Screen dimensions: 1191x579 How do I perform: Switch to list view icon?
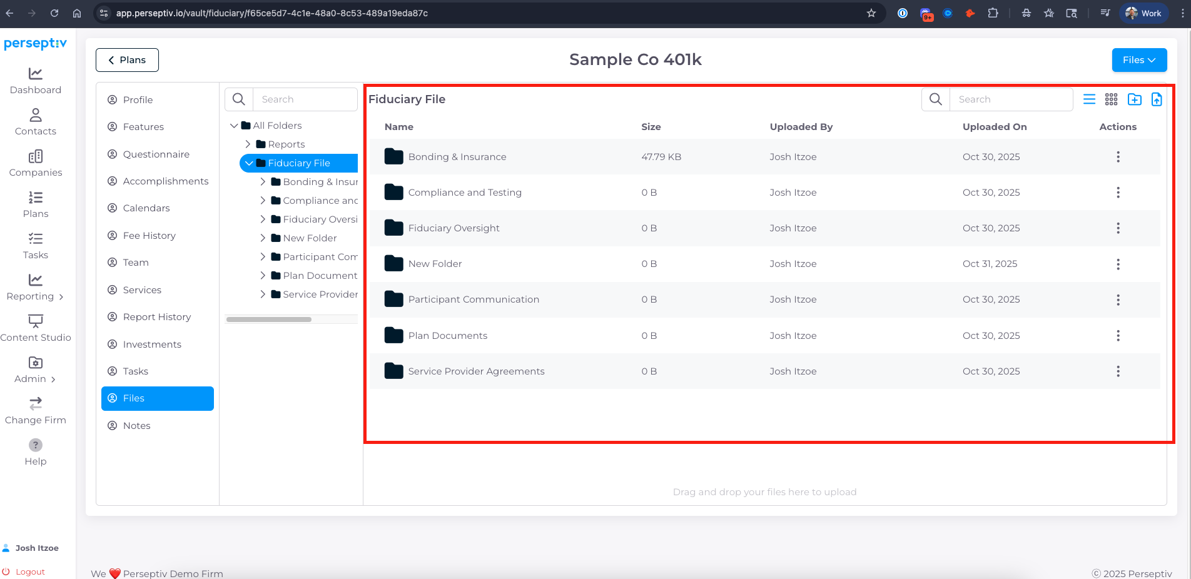click(1089, 99)
